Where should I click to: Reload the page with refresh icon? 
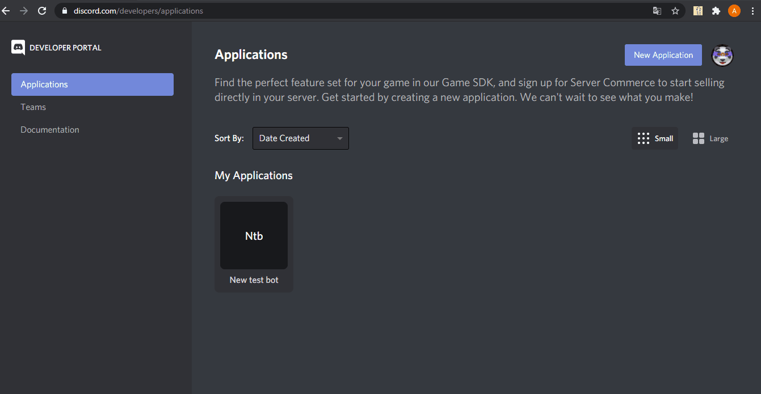[x=42, y=11]
